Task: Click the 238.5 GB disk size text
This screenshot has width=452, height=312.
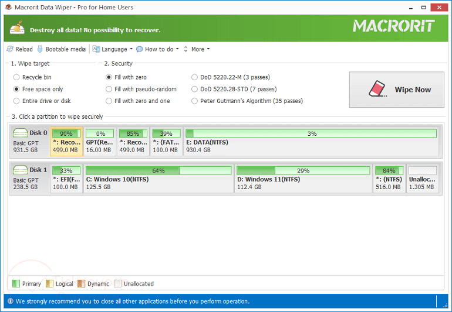Action: point(25,187)
